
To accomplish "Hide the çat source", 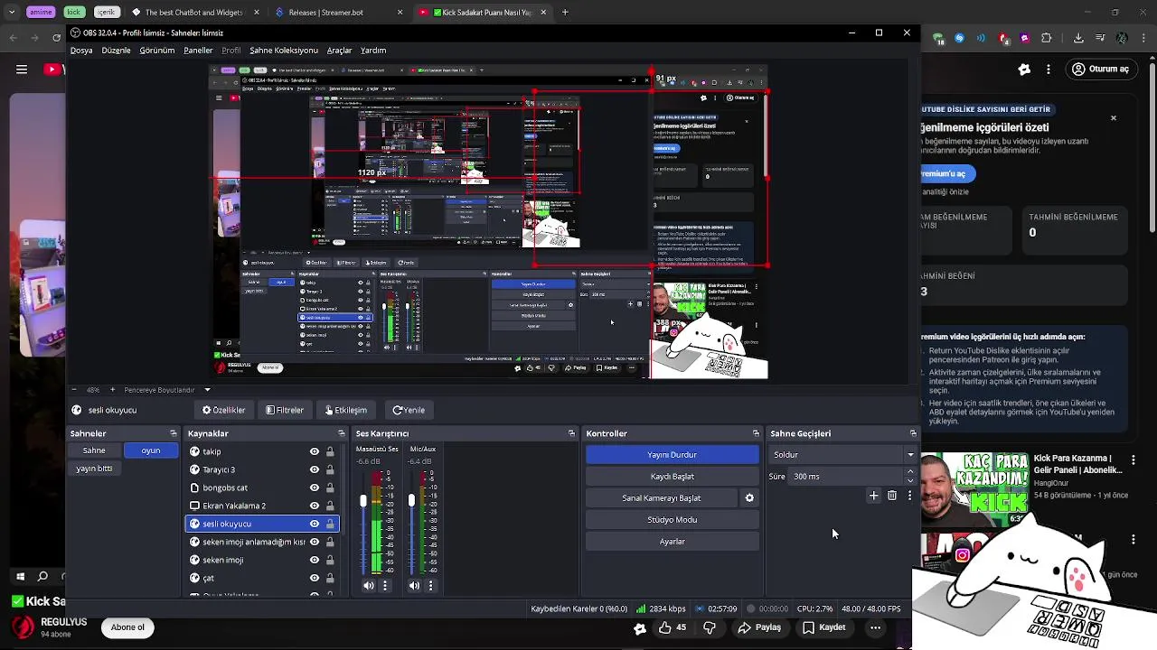I will (315, 578).
